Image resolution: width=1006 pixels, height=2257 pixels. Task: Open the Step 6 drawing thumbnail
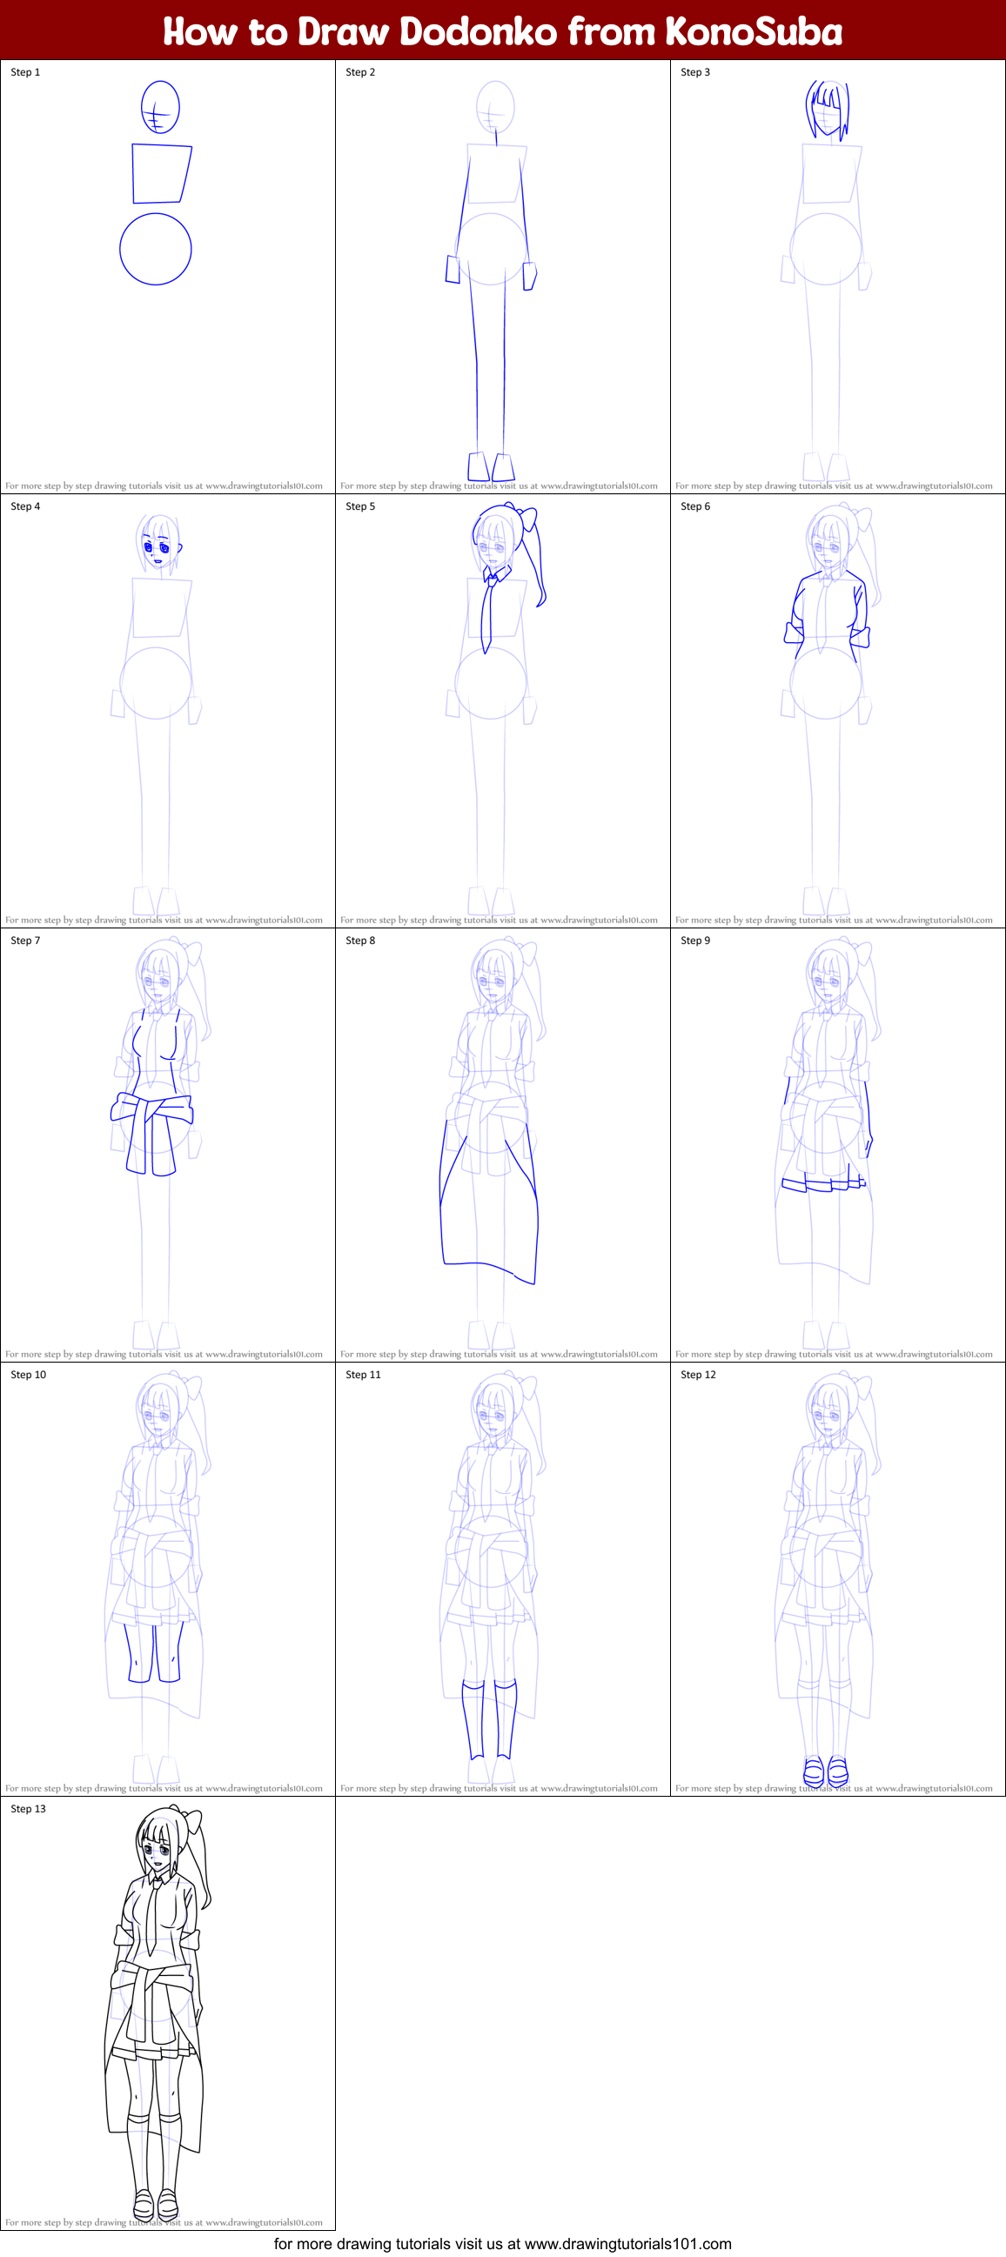pos(838,711)
